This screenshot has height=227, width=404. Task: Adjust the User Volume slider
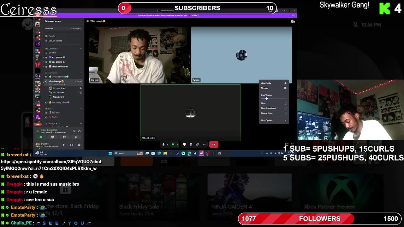[x=273, y=99]
